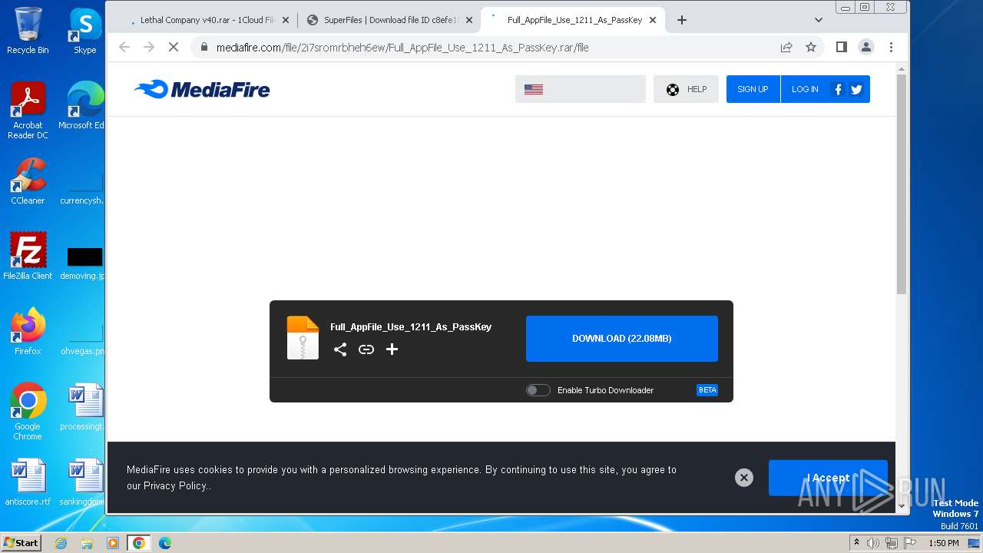Click the site lock icon
983x553 pixels.
pos(204,47)
